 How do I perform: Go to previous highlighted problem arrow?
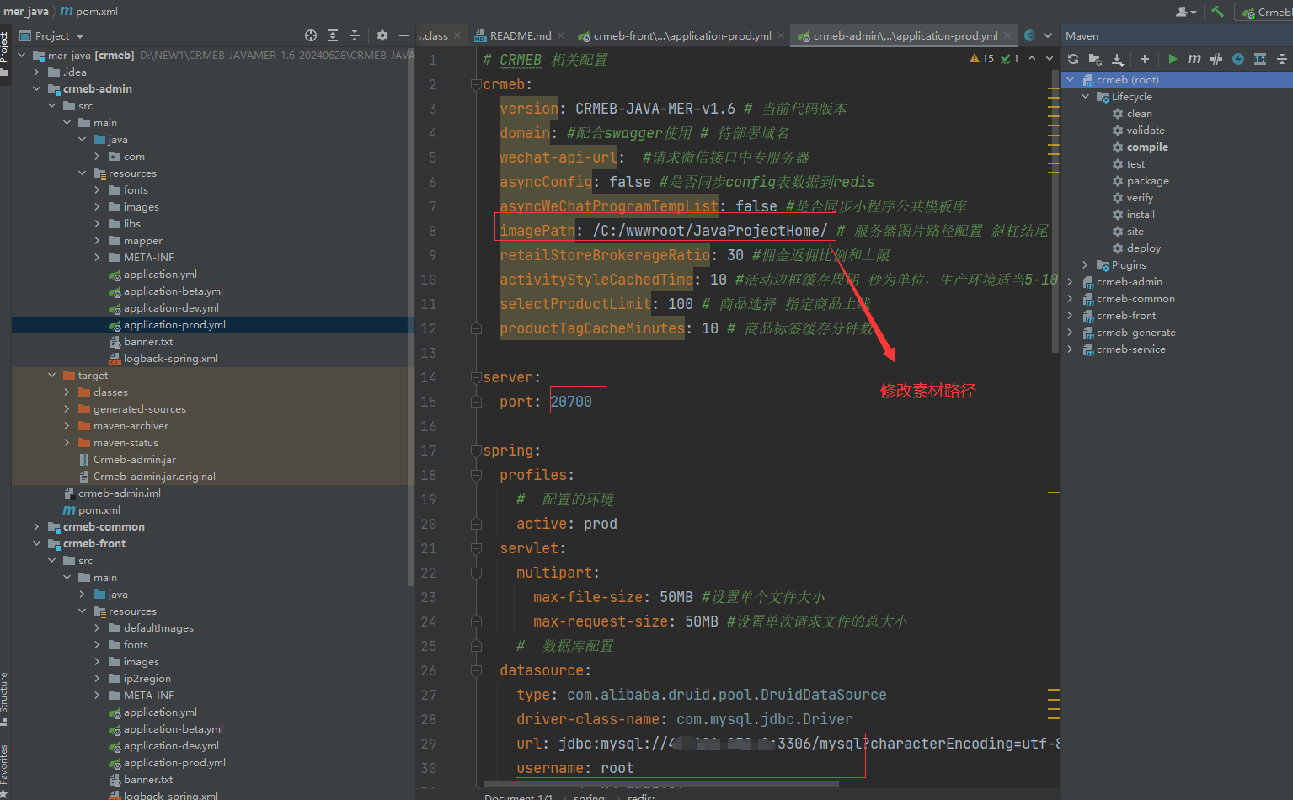(1032, 58)
